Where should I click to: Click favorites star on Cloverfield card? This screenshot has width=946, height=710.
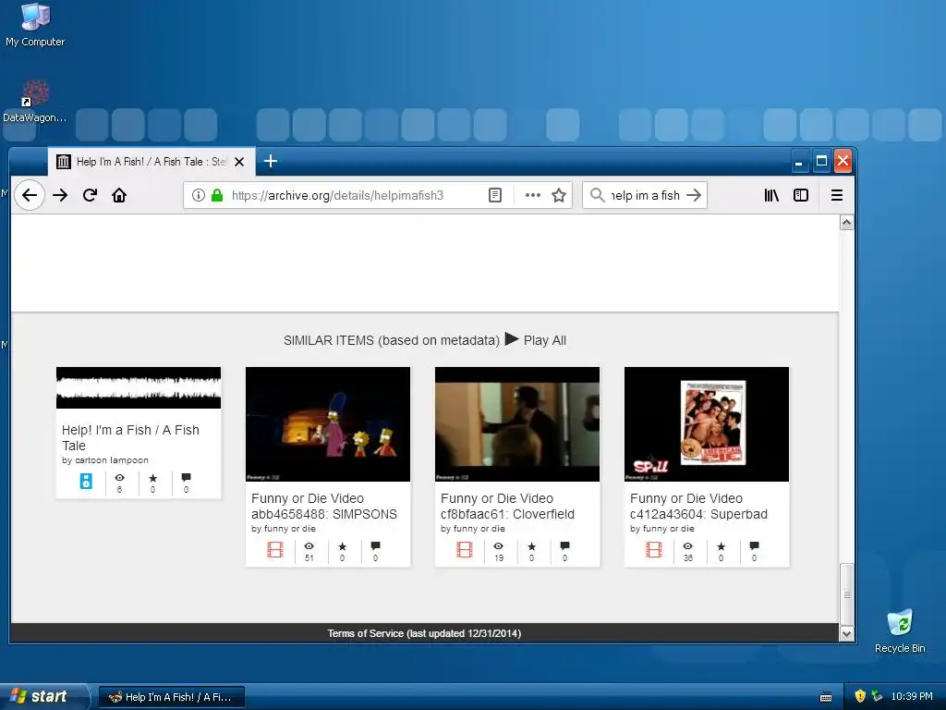tap(531, 545)
